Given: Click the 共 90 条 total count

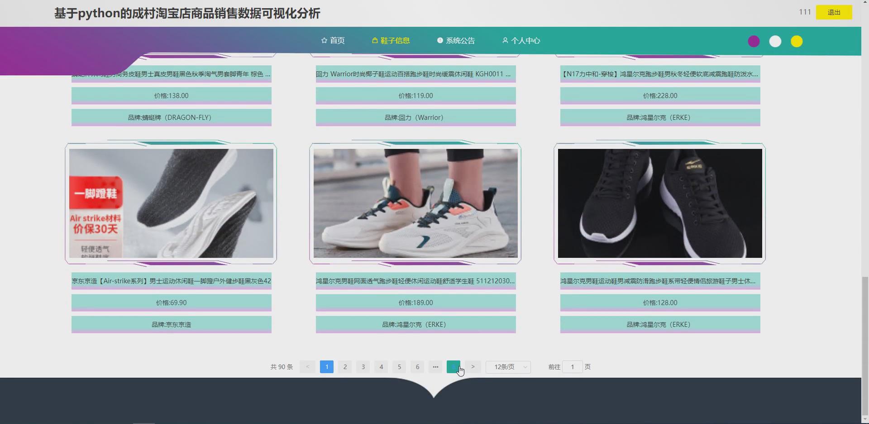Looking at the screenshot, I should click(x=282, y=367).
